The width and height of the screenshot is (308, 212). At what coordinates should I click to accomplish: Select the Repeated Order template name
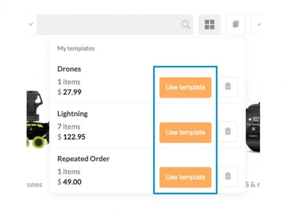pyautogui.click(x=83, y=159)
